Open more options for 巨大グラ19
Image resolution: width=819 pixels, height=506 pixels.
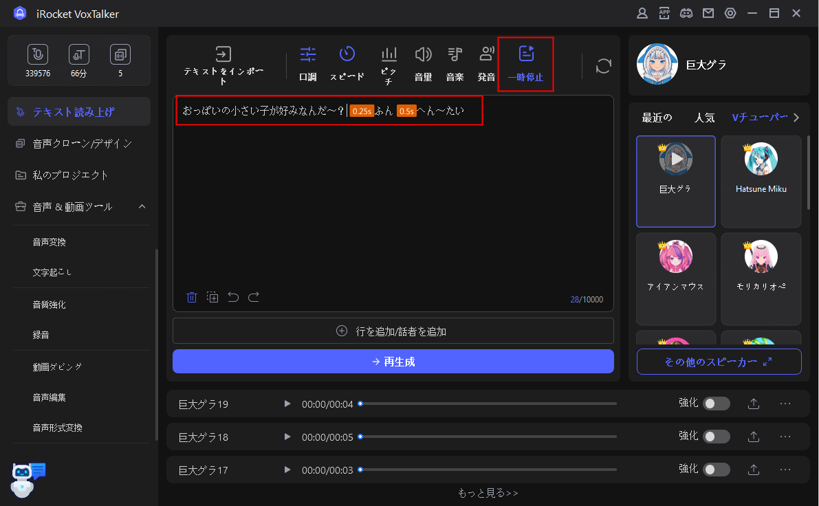[785, 404]
